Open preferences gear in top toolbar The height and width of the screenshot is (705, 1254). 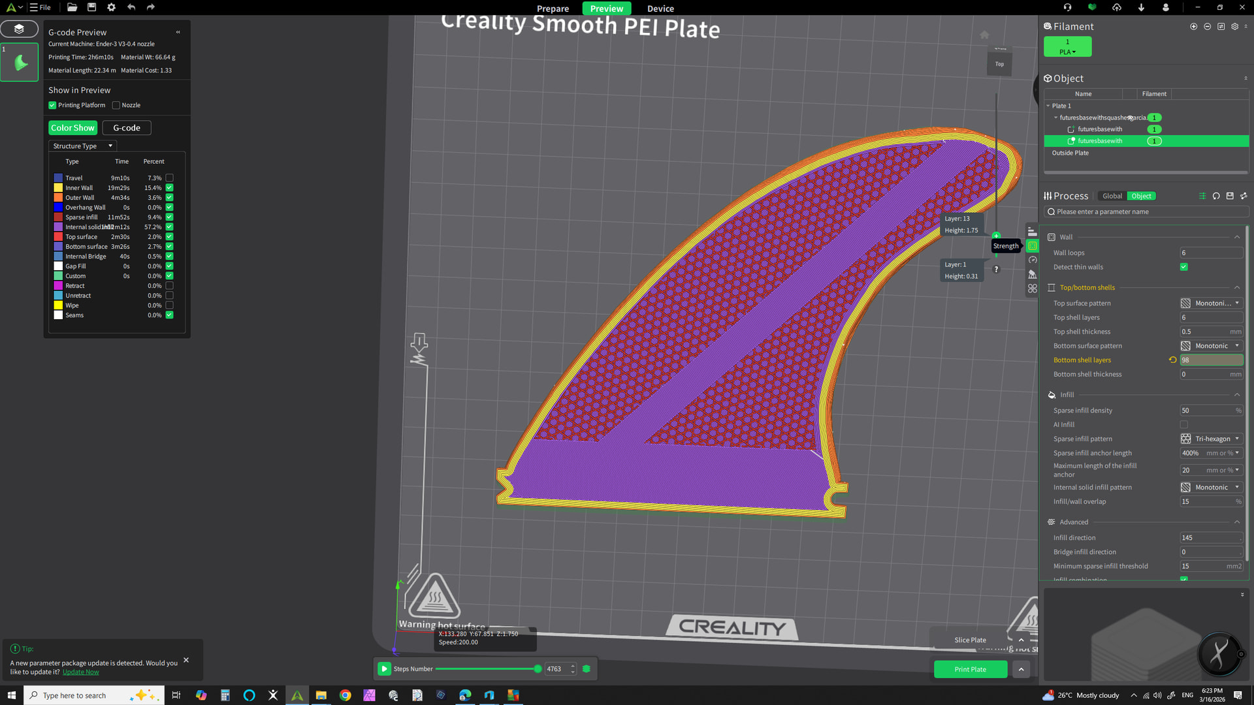[111, 7]
